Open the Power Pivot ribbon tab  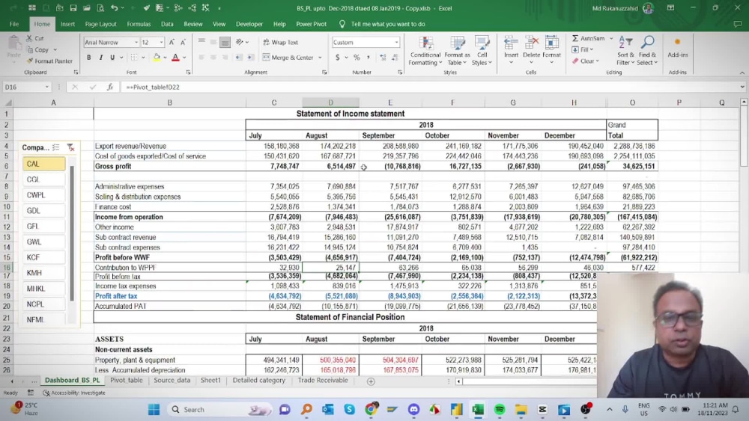pyautogui.click(x=311, y=24)
